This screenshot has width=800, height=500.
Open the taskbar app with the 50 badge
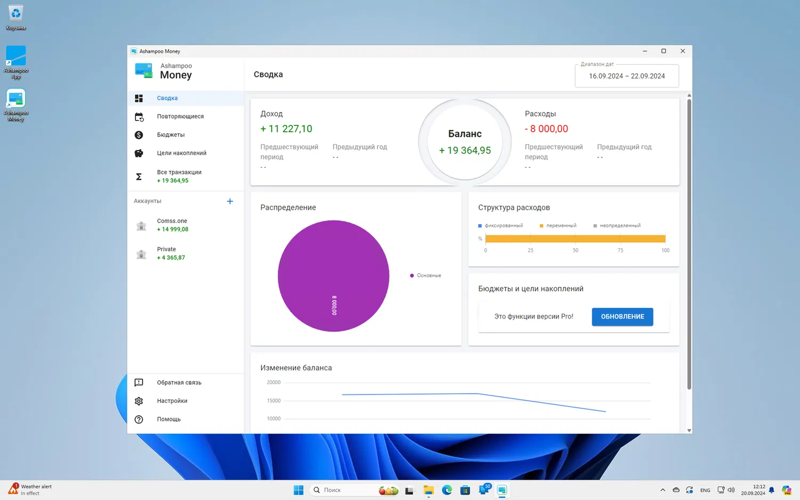pos(484,489)
